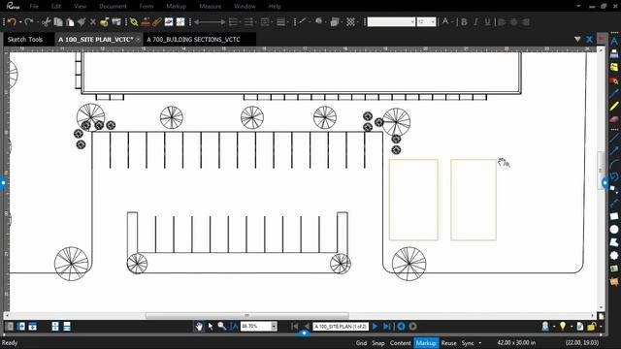Screen dimensions: 621x349
Task: Click the Cut scissors icon
Action: 47,21
